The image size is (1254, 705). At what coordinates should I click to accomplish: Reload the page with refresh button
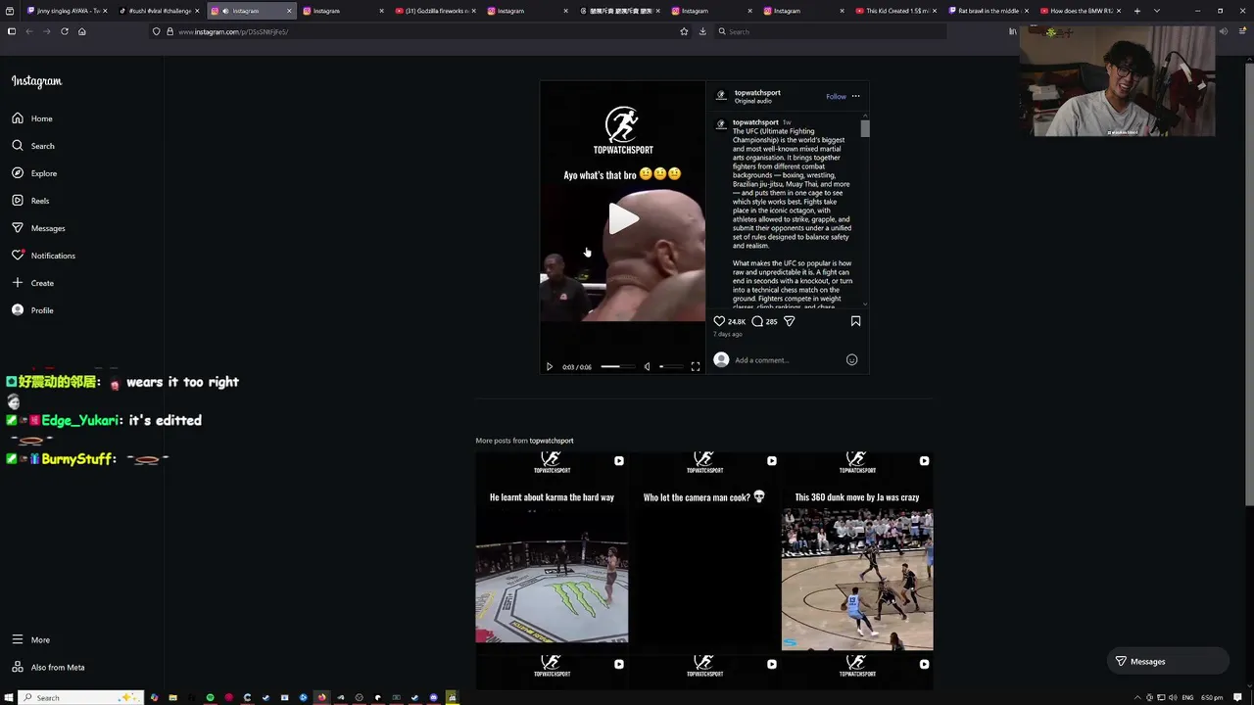click(65, 31)
